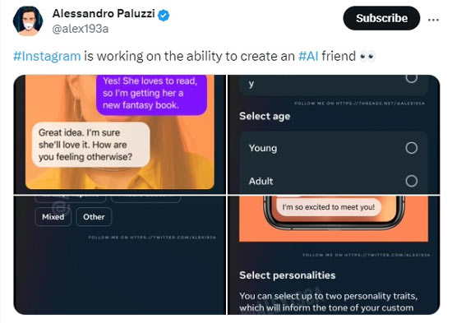
Task: Open the #Instagram hashtag link
Action: pyautogui.click(x=47, y=56)
